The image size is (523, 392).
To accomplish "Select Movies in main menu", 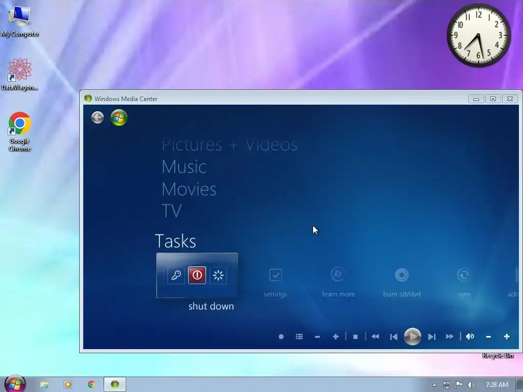I will pyautogui.click(x=189, y=189).
